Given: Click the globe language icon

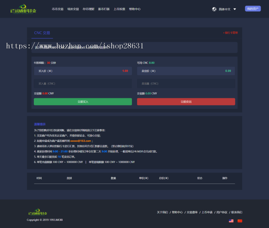Looking at the screenshot, I should (x=214, y=9).
